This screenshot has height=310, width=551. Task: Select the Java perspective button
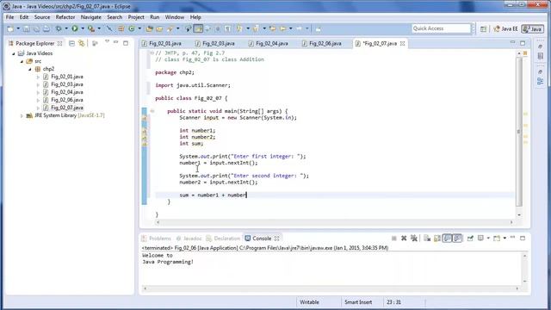533,28
